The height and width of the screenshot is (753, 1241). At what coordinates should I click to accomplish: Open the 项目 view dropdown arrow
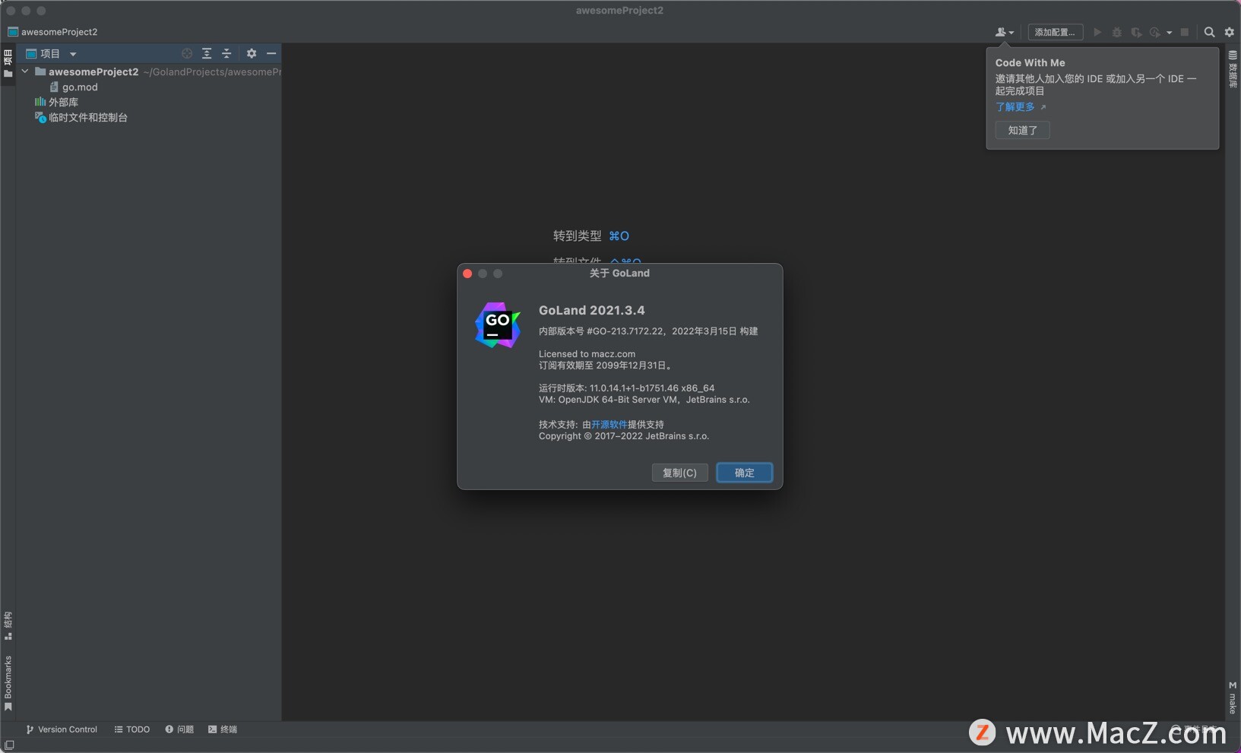[73, 54]
